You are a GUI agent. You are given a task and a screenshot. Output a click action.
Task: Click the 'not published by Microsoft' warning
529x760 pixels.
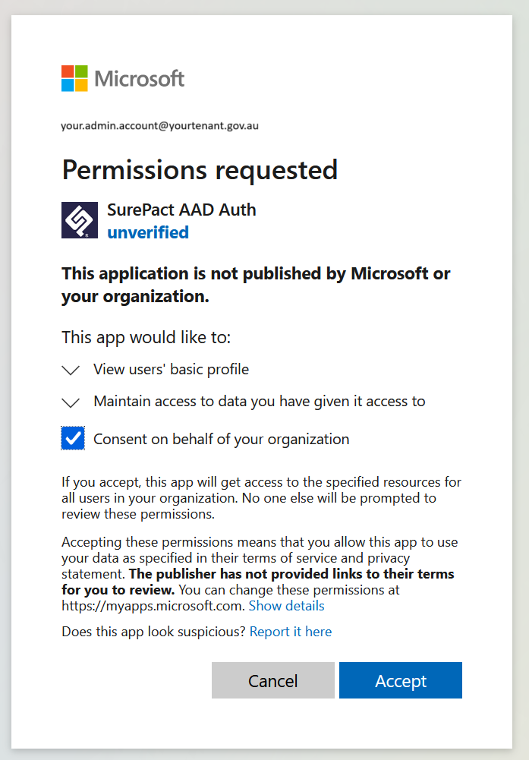tap(256, 285)
